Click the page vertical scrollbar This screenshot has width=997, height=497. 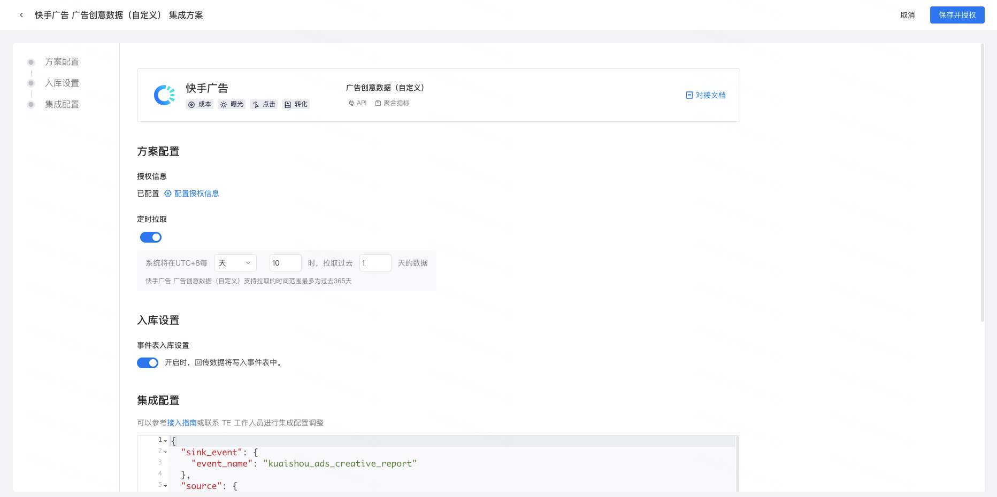(983, 182)
